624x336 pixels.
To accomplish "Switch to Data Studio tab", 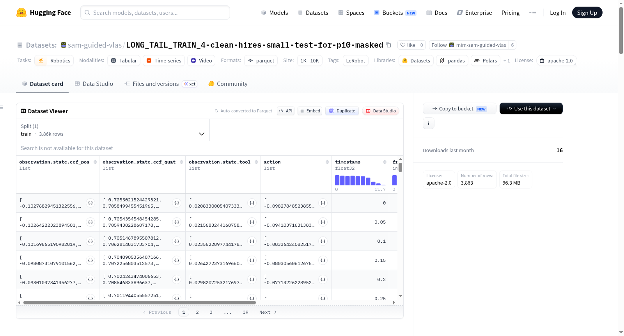I will tap(94, 84).
